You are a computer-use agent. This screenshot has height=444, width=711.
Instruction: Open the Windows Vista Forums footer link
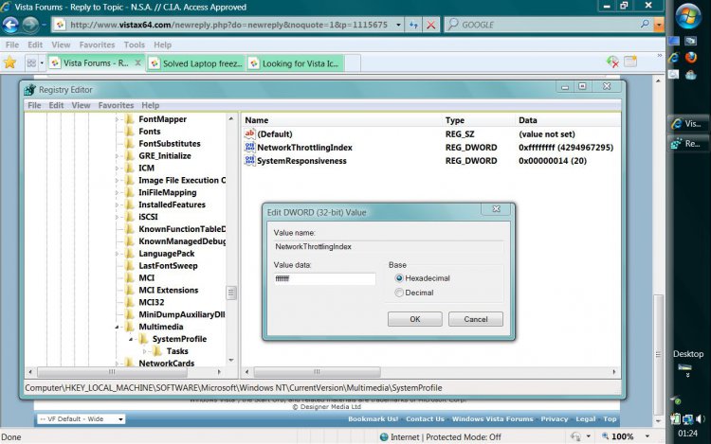coord(492,419)
